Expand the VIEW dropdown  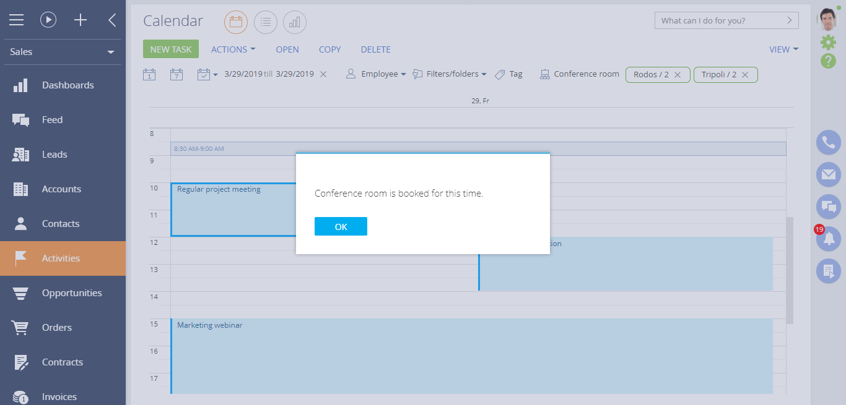(783, 49)
